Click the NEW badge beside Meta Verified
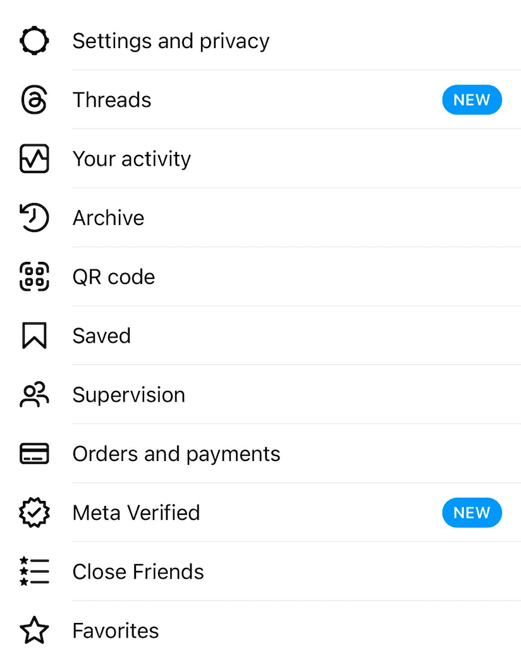 pyautogui.click(x=472, y=512)
